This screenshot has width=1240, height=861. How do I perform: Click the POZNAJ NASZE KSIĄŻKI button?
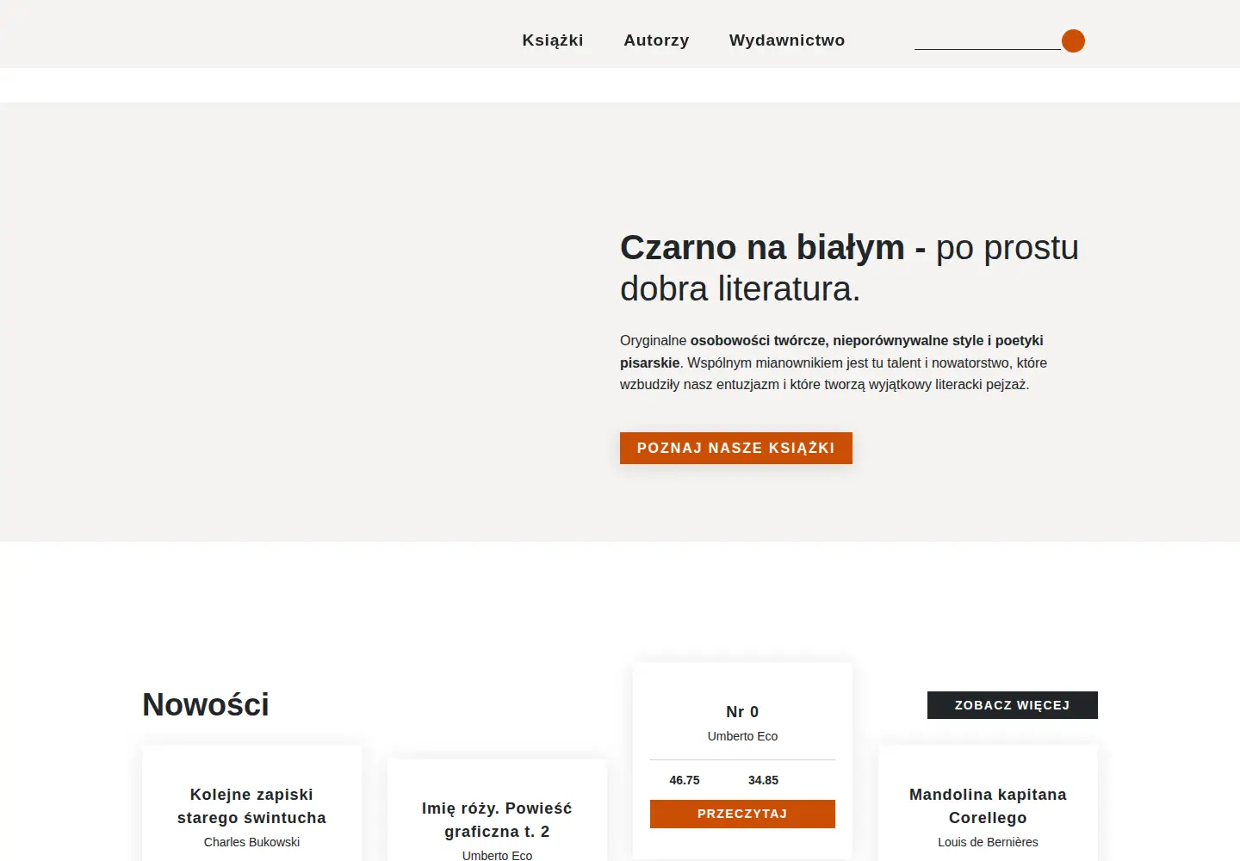pos(736,448)
